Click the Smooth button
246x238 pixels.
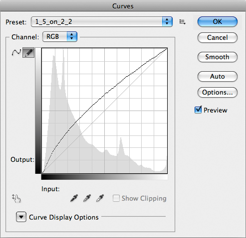218,57
